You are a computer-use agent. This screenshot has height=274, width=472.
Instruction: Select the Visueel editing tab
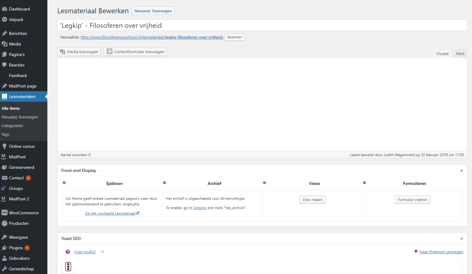tap(442, 54)
